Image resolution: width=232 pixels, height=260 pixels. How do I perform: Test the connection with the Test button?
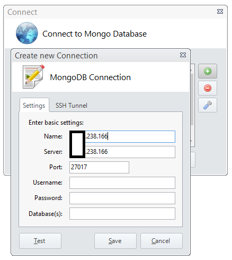pos(40,241)
